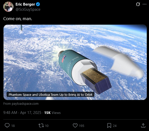The image size is (149, 131).
Task: Open the From payloadspace.com source link
Action: coord(21,104)
